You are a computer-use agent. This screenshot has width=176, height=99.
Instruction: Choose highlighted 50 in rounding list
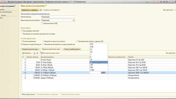pos(99,62)
